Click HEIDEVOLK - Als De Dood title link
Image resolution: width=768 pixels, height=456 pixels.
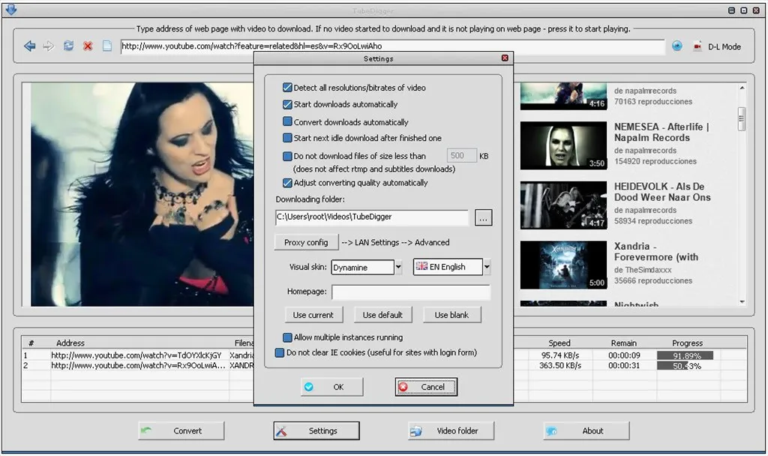coord(662,192)
